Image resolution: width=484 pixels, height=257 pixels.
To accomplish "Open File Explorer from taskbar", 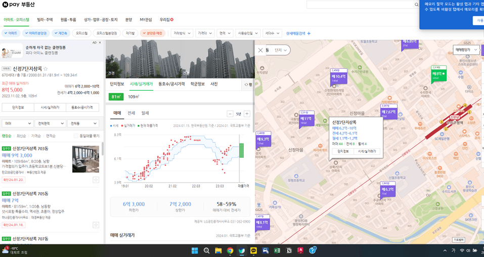I will click(218, 250).
